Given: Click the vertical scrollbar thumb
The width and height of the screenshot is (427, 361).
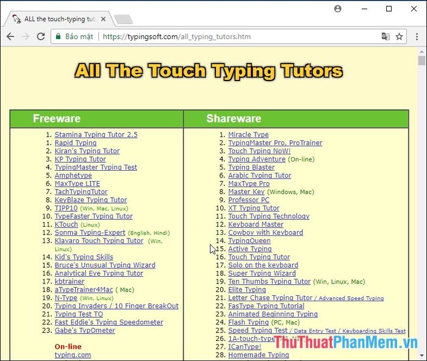Looking at the screenshot, I should pos(422,60).
